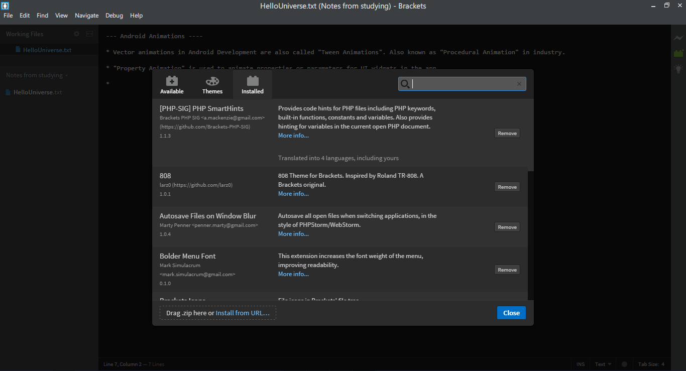The image size is (686, 371).
Task: Click the [PHP-SIG] PHP SmartHints title
Action: [201, 108]
